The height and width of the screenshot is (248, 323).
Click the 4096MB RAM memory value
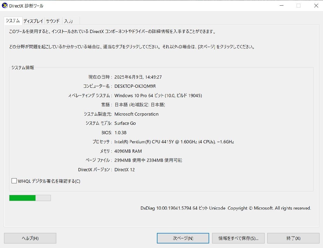[x=128, y=151]
